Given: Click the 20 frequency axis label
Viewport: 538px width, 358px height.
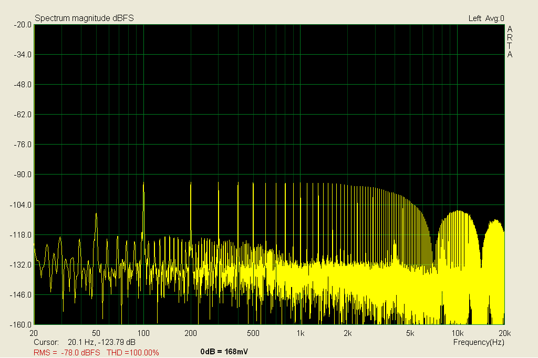Looking at the screenshot, I should (x=34, y=333).
